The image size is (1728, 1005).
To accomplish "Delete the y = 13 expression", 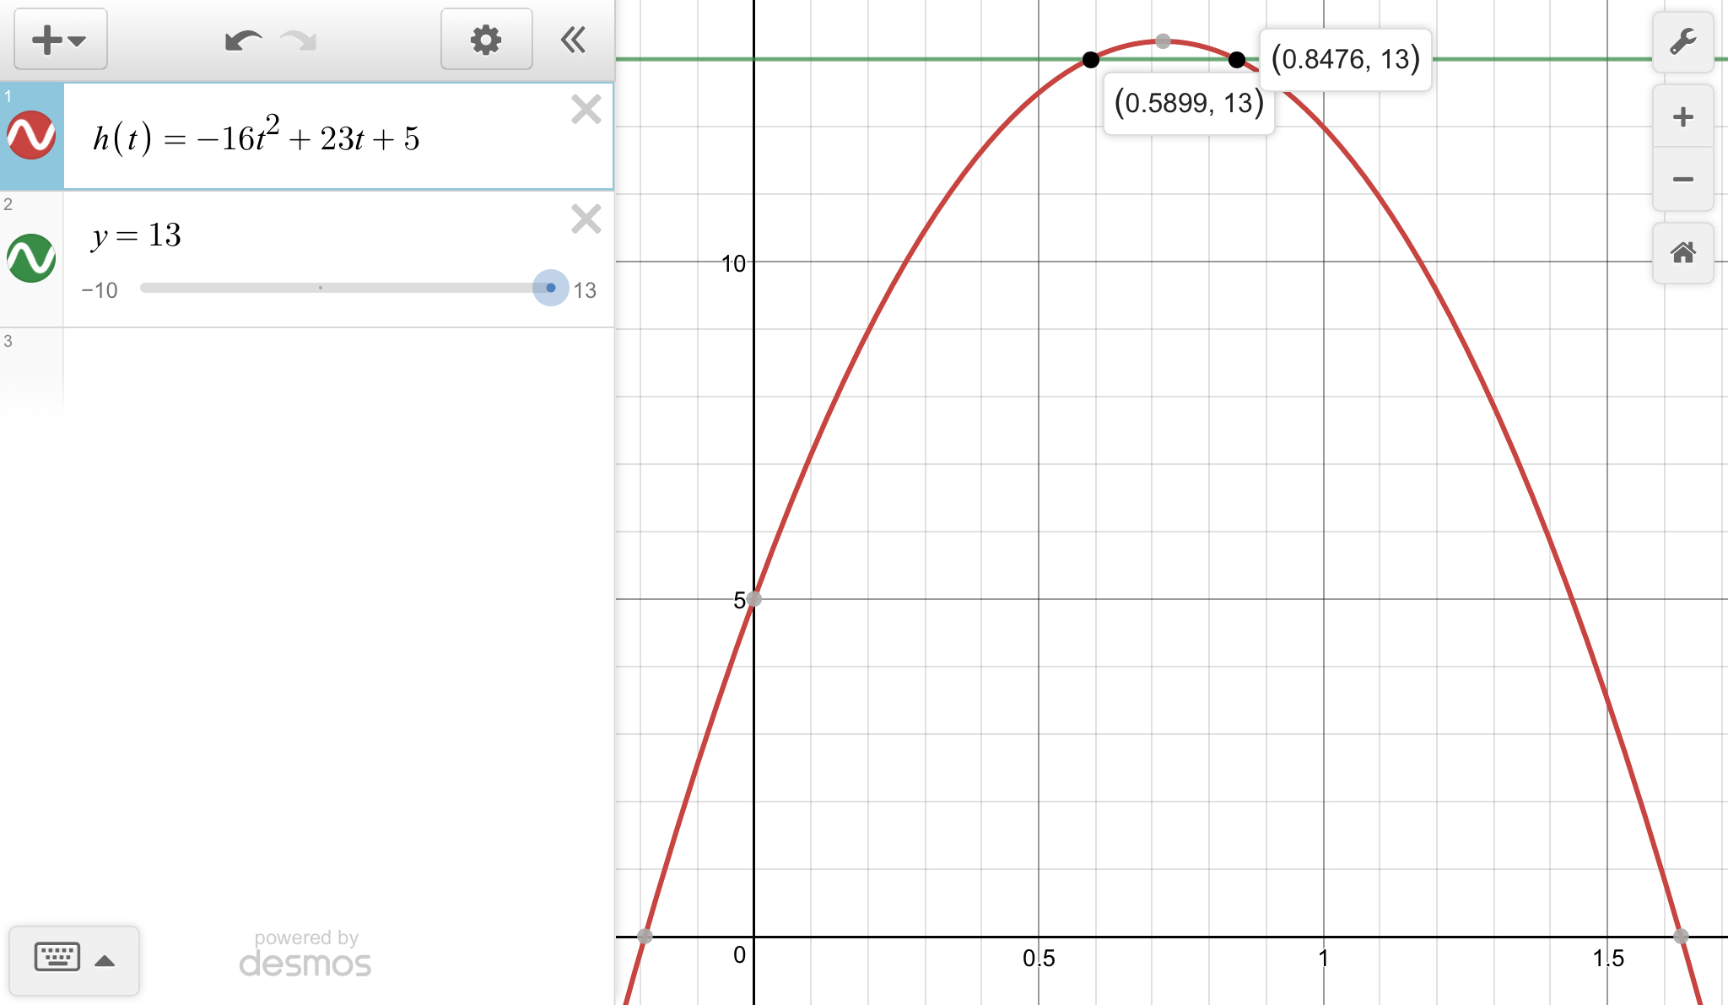I will click(586, 219).
